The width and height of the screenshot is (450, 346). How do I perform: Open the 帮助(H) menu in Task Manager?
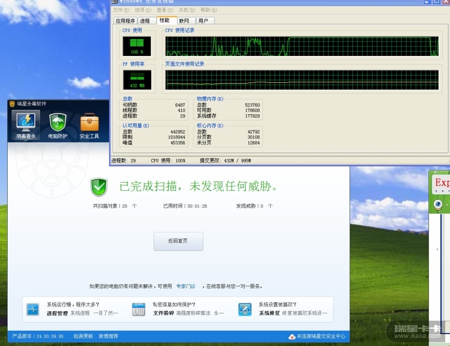click(x=209, y=10)
